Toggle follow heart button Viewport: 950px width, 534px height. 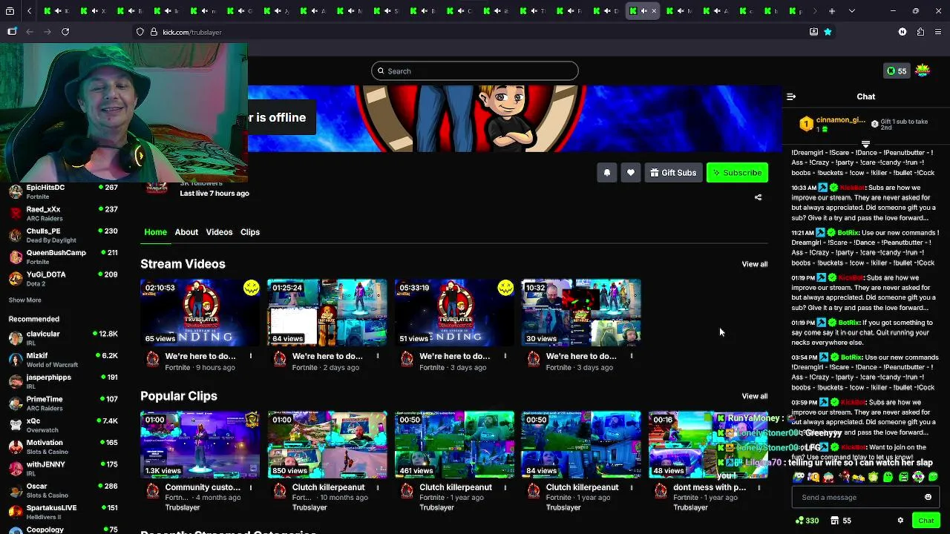click(x=631, y=173)
